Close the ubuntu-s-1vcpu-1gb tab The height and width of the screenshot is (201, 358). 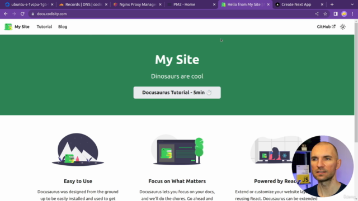(x=52, y=4)
